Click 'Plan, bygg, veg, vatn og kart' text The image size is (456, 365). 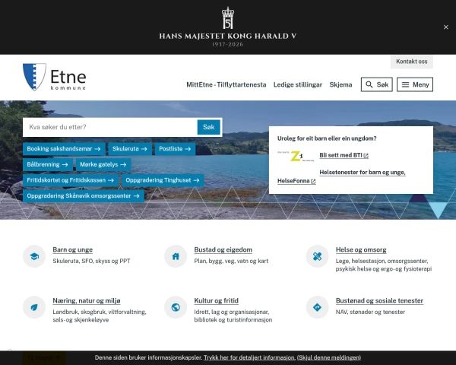(x=231, y=261)
